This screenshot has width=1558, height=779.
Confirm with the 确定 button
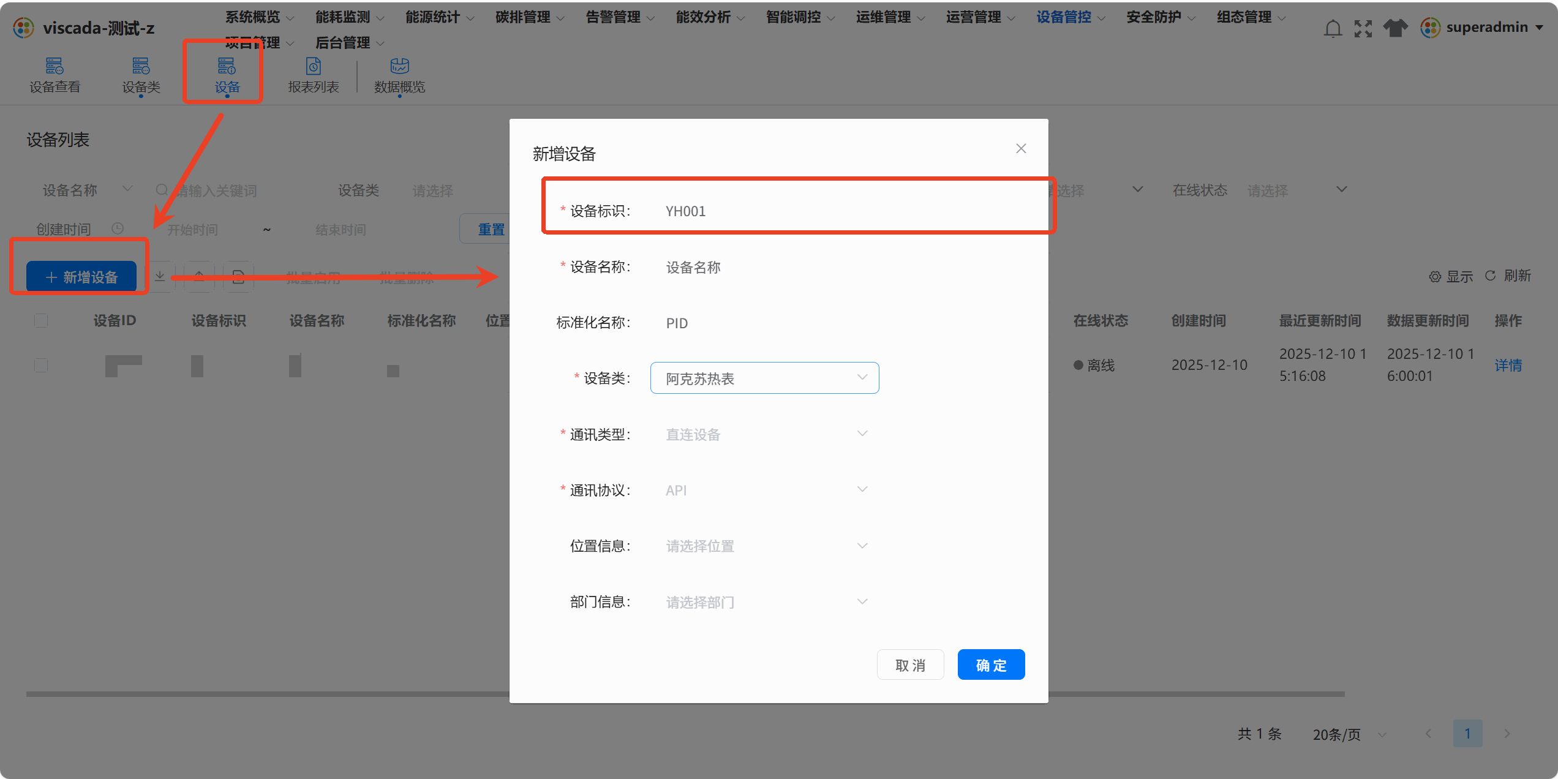(x=991, y=664)
